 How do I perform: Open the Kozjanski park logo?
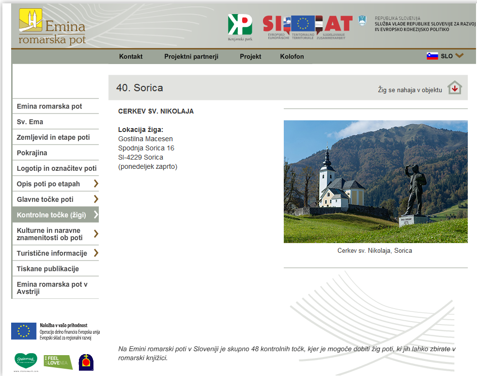240,27
